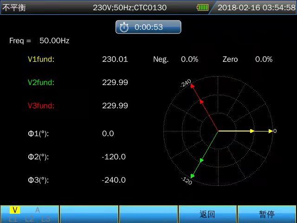The image size is (297, 223).
Task: Click the red phasor arrowhead near -240
Action: pyautogui.click(x=193, y=87)
